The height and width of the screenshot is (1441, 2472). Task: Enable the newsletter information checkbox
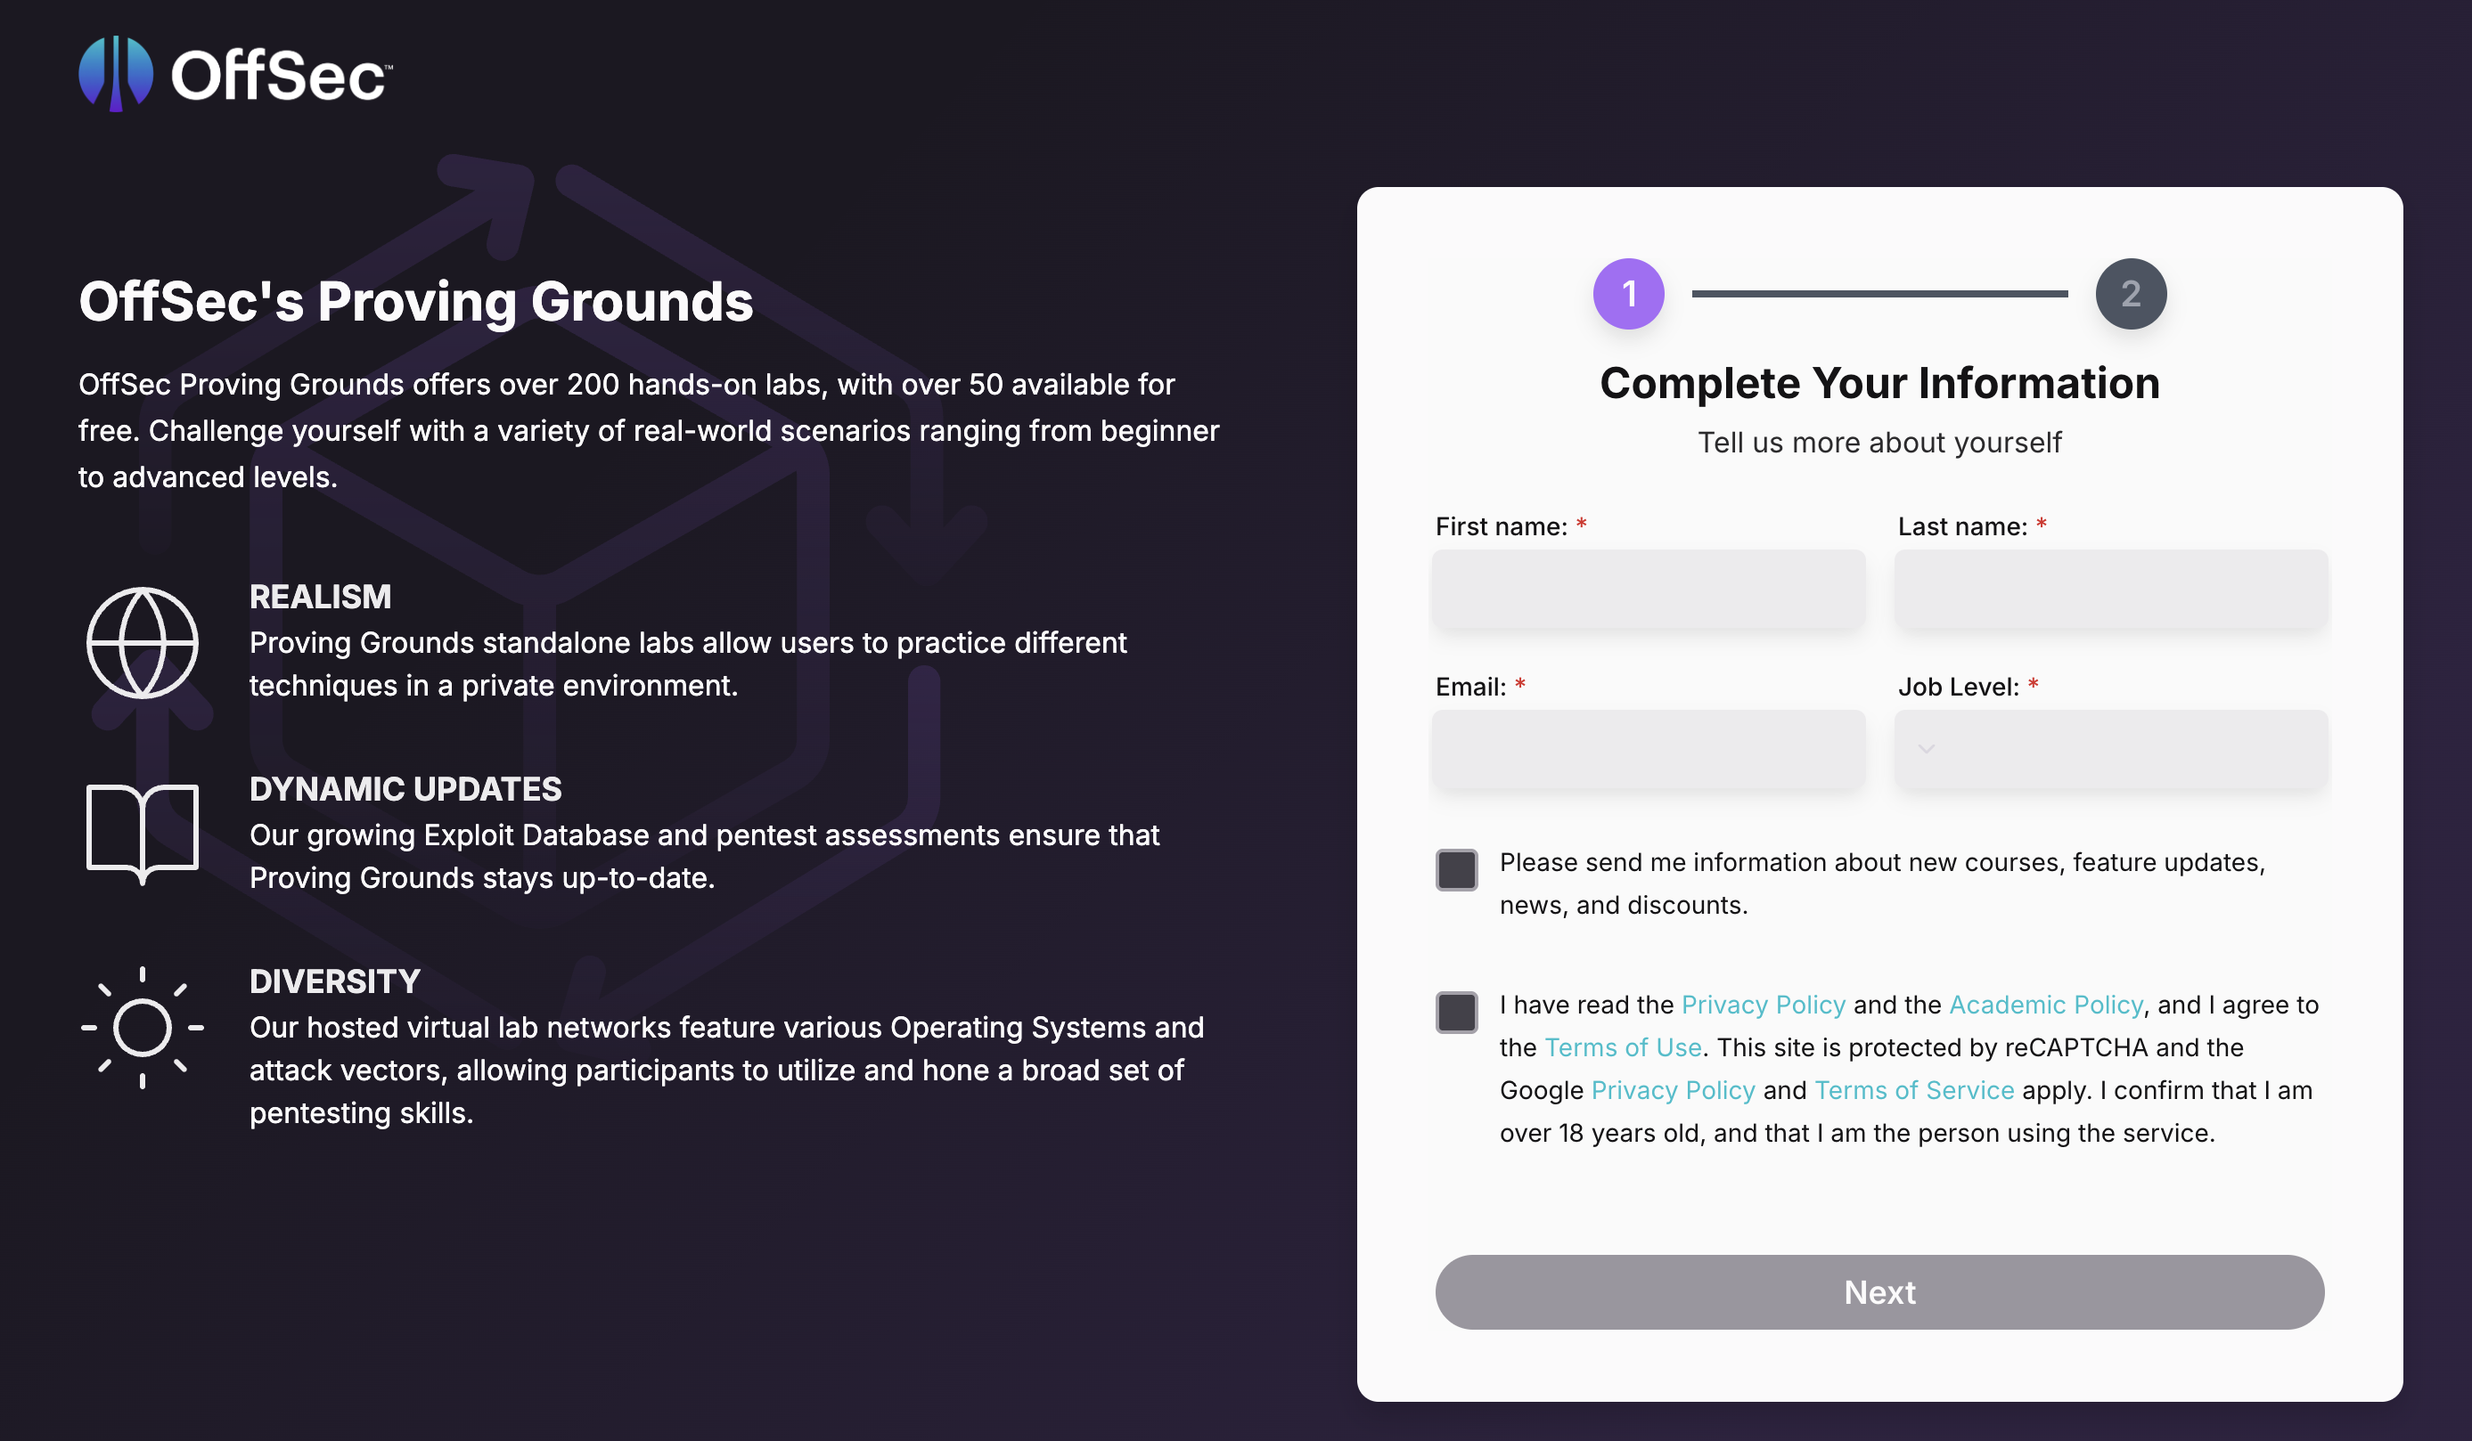click(1457, 869)
